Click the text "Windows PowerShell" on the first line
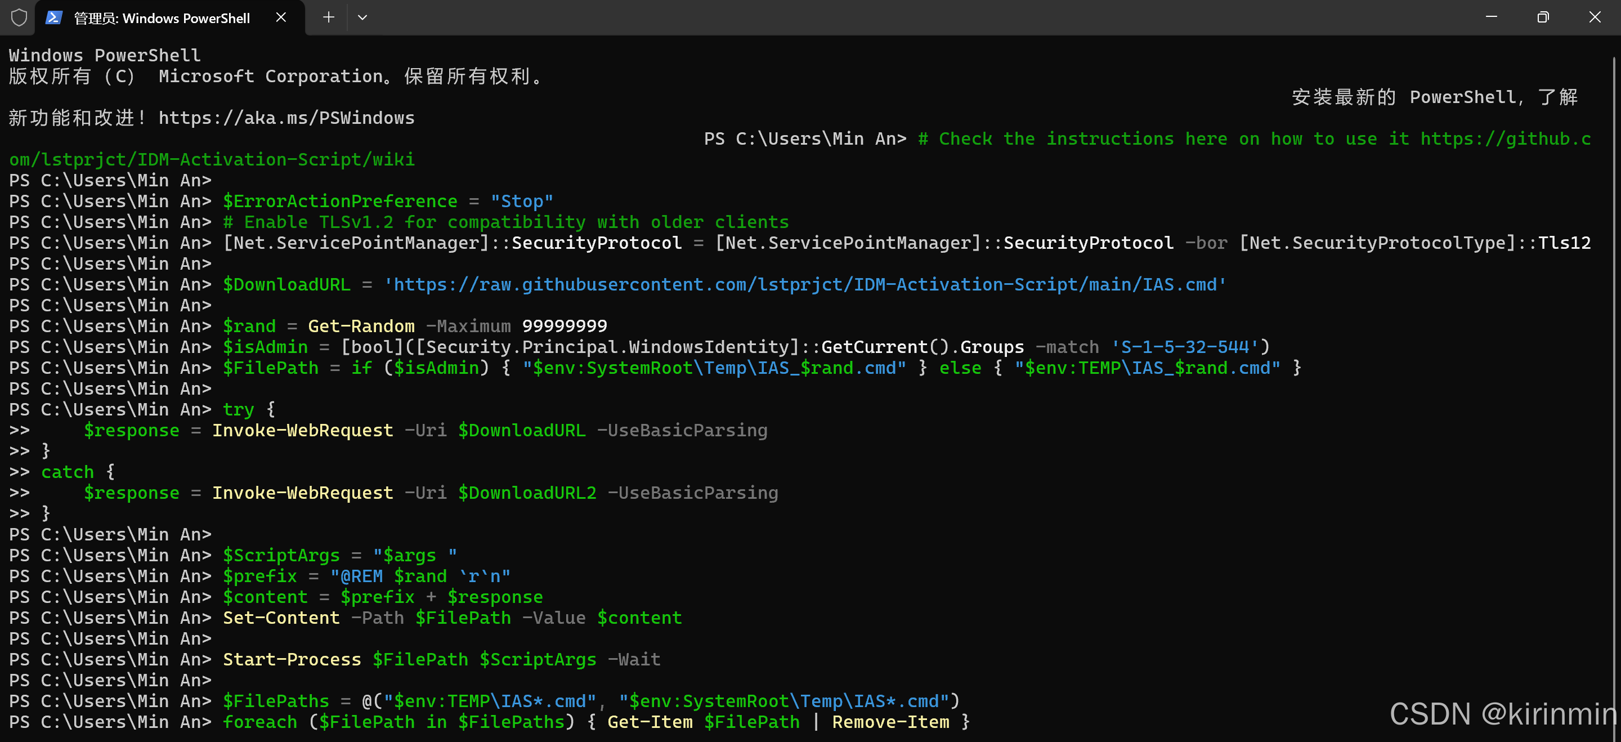This screenshot has width=1621, height=742. coord(105,55)
